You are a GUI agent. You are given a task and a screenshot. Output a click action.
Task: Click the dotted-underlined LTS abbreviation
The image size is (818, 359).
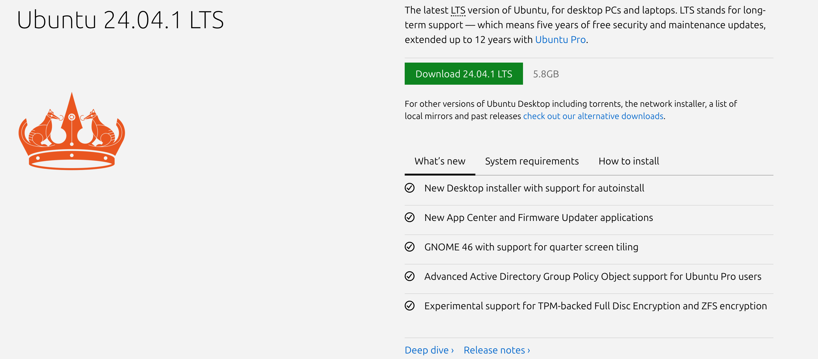[458, 10]
